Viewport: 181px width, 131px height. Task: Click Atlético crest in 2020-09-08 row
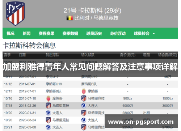[x=84, y=127]
